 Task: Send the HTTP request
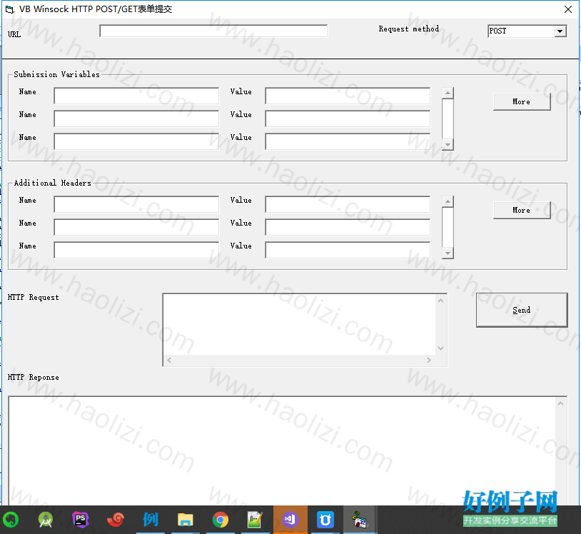pyautogui.click(x=522, y=310)
